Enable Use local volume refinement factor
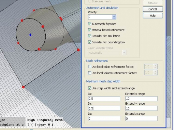Viewport: 174px width, 130px height. pos(90,73)
